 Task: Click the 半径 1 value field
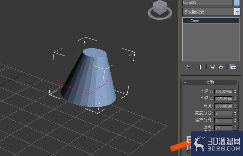tap(224, 92)
